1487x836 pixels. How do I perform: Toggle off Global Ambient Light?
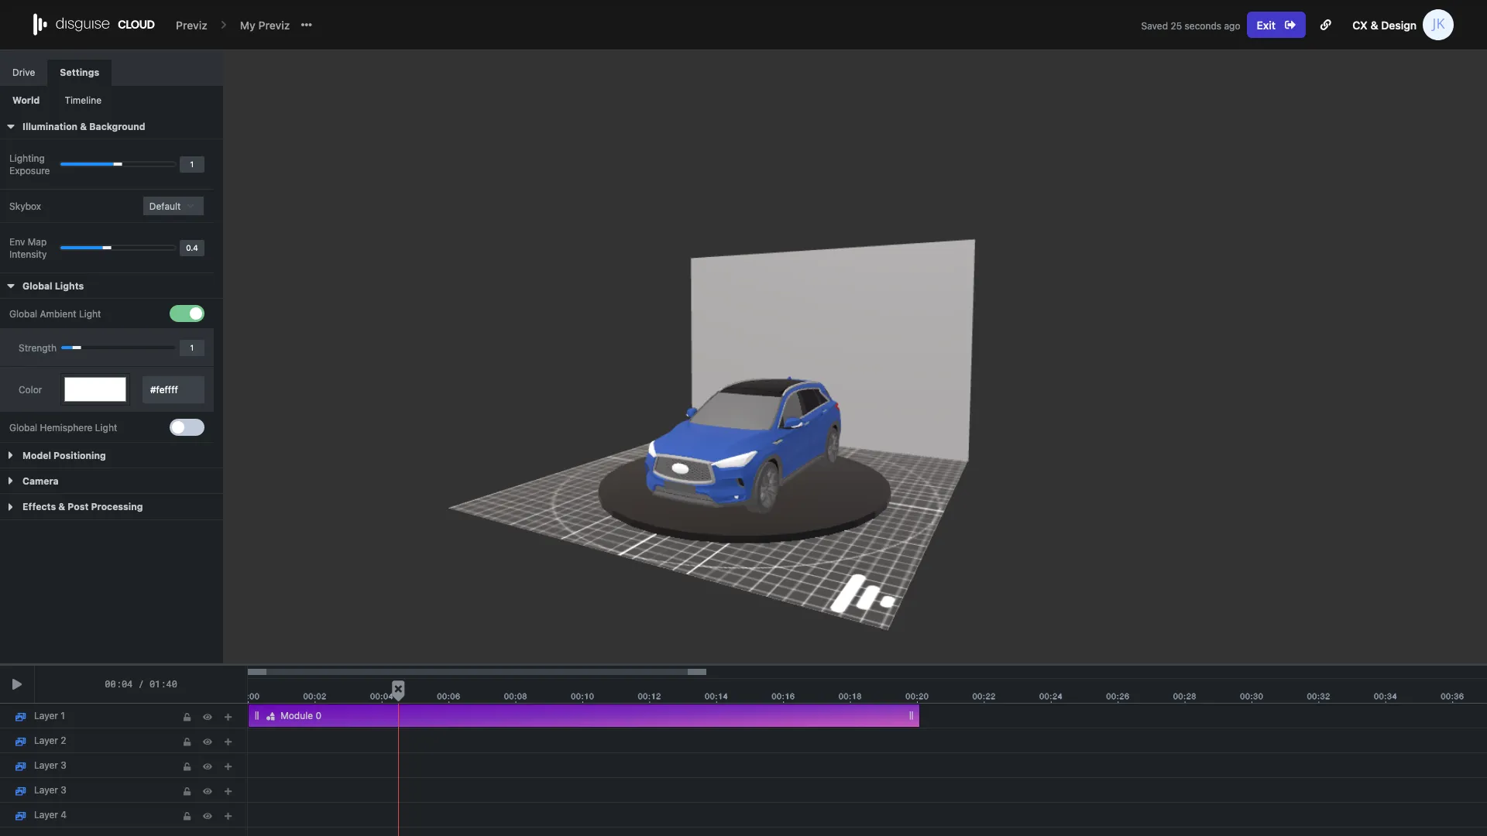187,313
